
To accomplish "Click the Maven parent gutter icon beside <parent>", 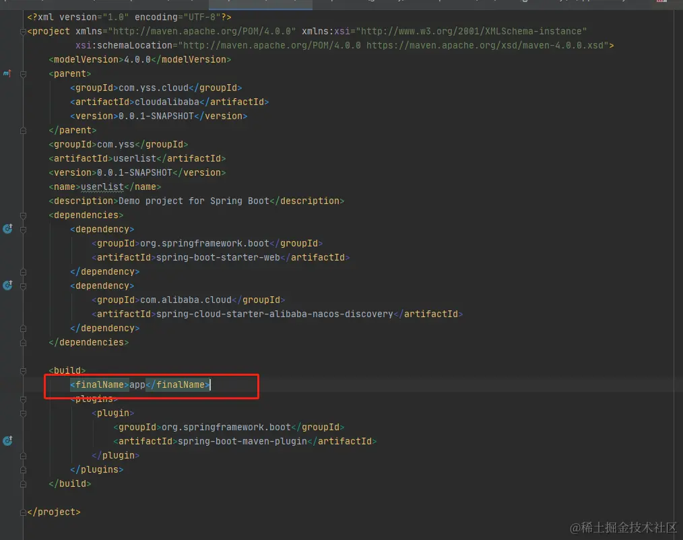I will [7, 73].
